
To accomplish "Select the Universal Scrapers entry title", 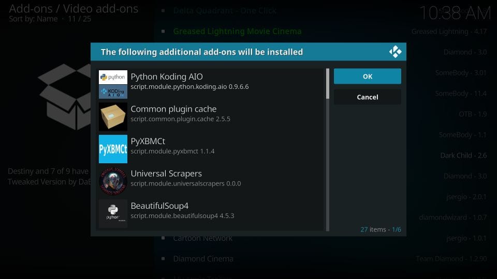I will [x=166, y=174].
